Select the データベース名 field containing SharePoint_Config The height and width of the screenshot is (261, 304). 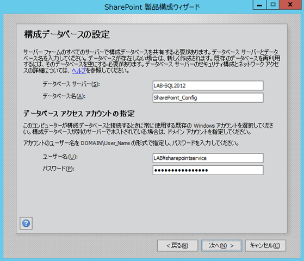pyautogui.click(x=208, y=97)
